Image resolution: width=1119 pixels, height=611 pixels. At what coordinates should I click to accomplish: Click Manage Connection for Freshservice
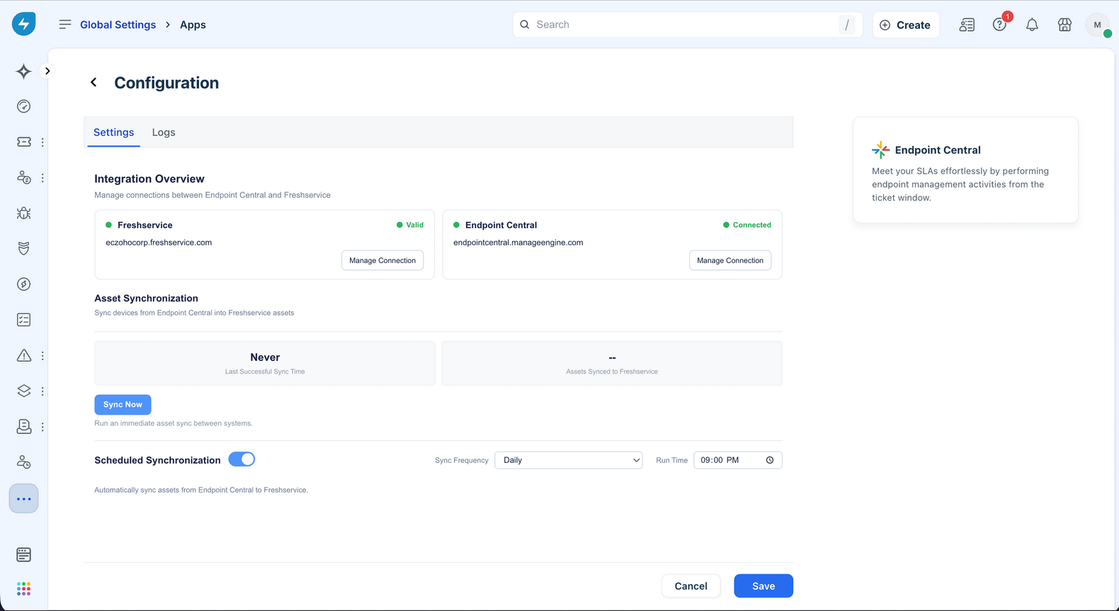pyautogui.click(x=382, y=260)
